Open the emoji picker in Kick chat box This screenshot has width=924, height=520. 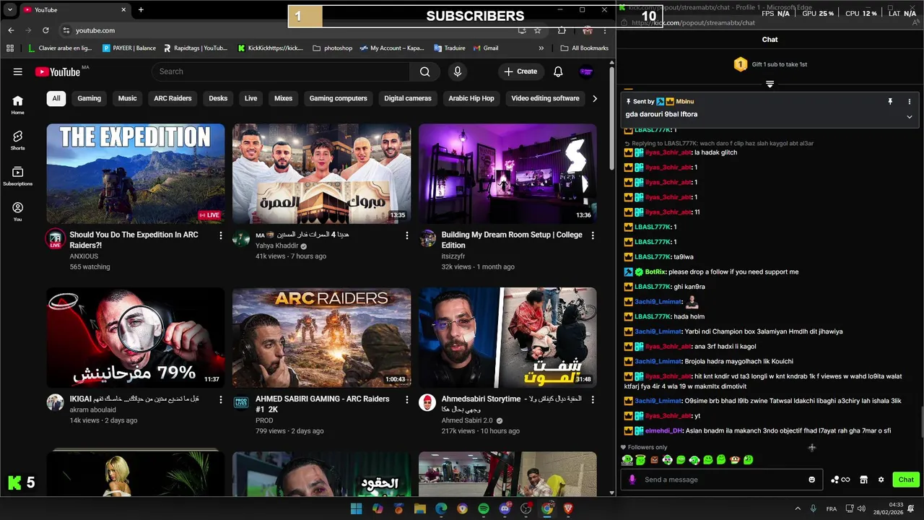[811, 480]
